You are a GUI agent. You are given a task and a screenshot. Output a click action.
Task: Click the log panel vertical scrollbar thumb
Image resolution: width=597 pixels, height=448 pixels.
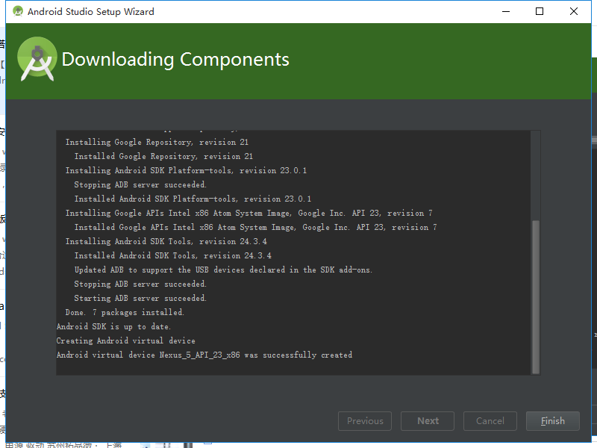point(535,297)
